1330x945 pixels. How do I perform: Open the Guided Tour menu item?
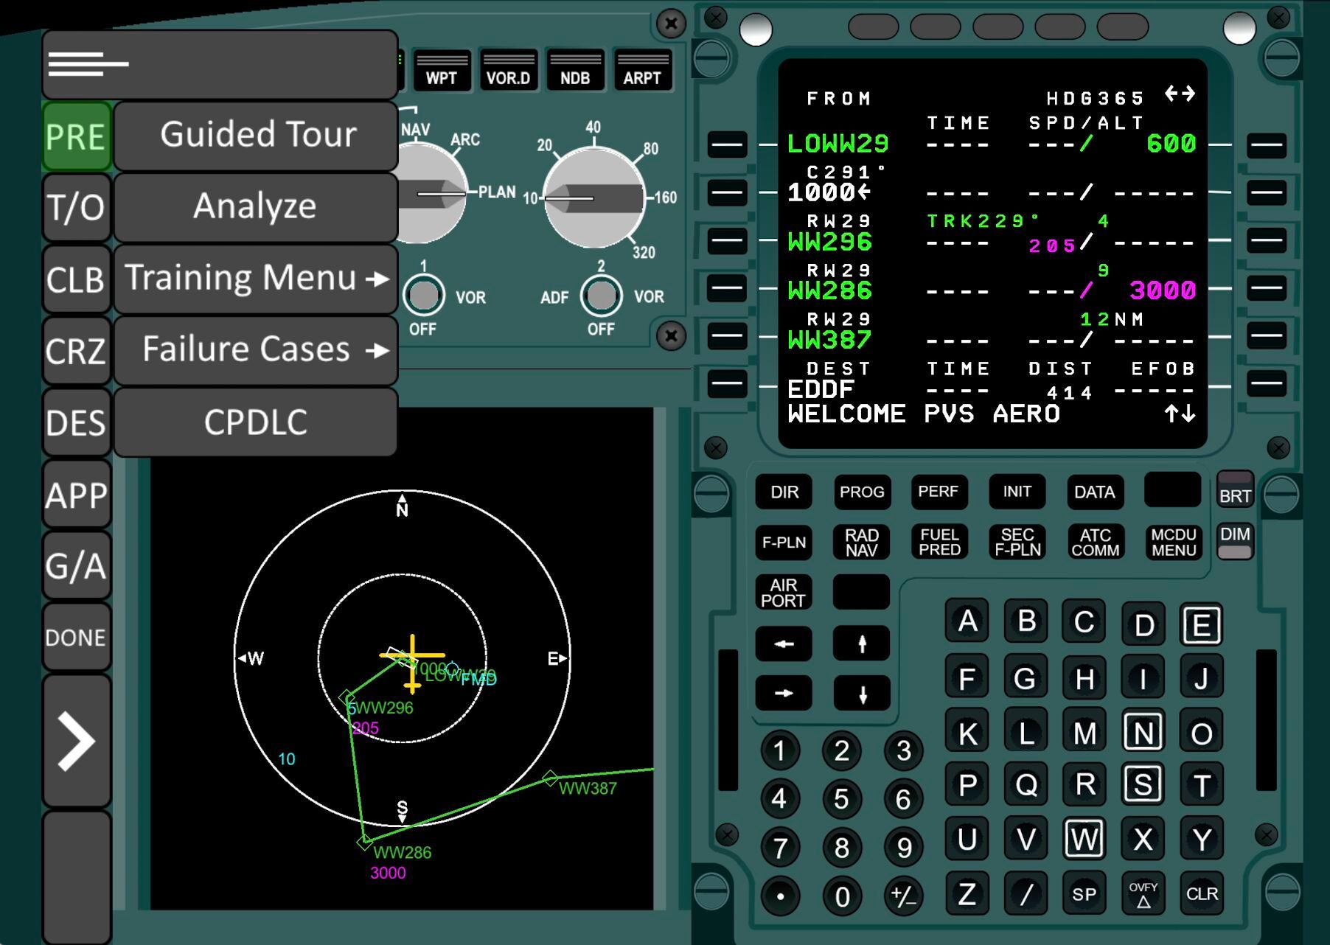(x=255, y=136)
